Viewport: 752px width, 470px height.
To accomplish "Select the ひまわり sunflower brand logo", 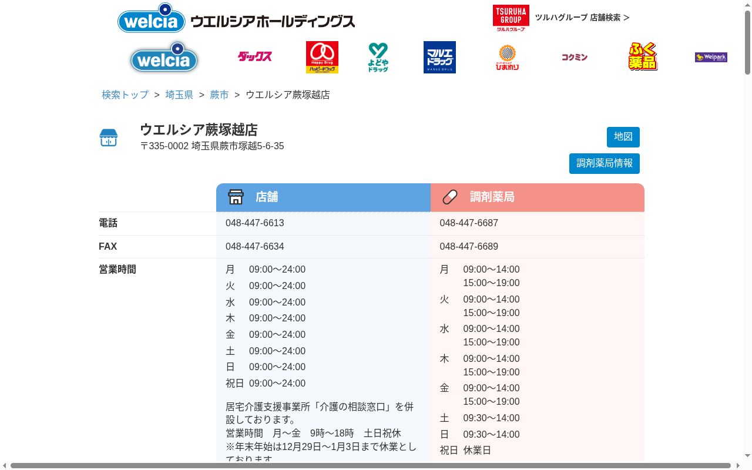I will click(x=507, y=57).
